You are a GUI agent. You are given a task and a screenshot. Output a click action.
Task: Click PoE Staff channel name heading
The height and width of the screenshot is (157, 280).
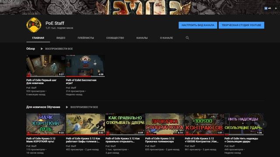coord(55,23)
